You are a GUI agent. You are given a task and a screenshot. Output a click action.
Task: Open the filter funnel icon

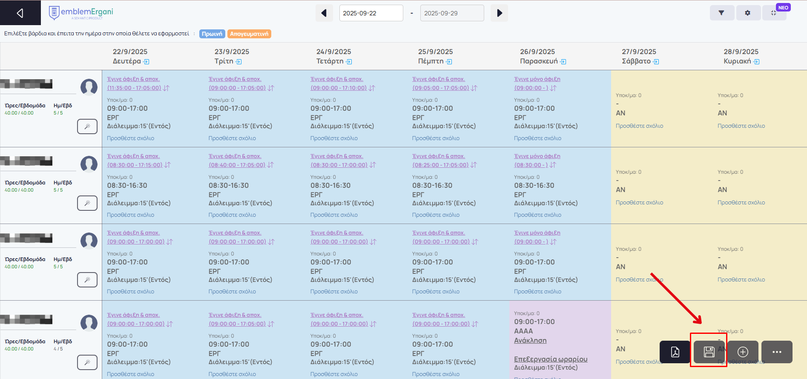point(721,13)
